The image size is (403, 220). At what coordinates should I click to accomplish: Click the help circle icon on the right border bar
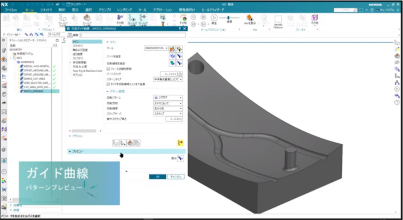(397, 102)
